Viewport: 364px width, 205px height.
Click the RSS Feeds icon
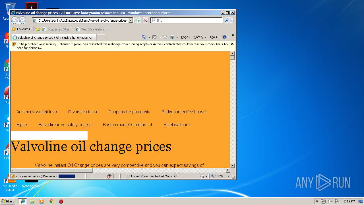pyautogui.click(x=154, y=37)
